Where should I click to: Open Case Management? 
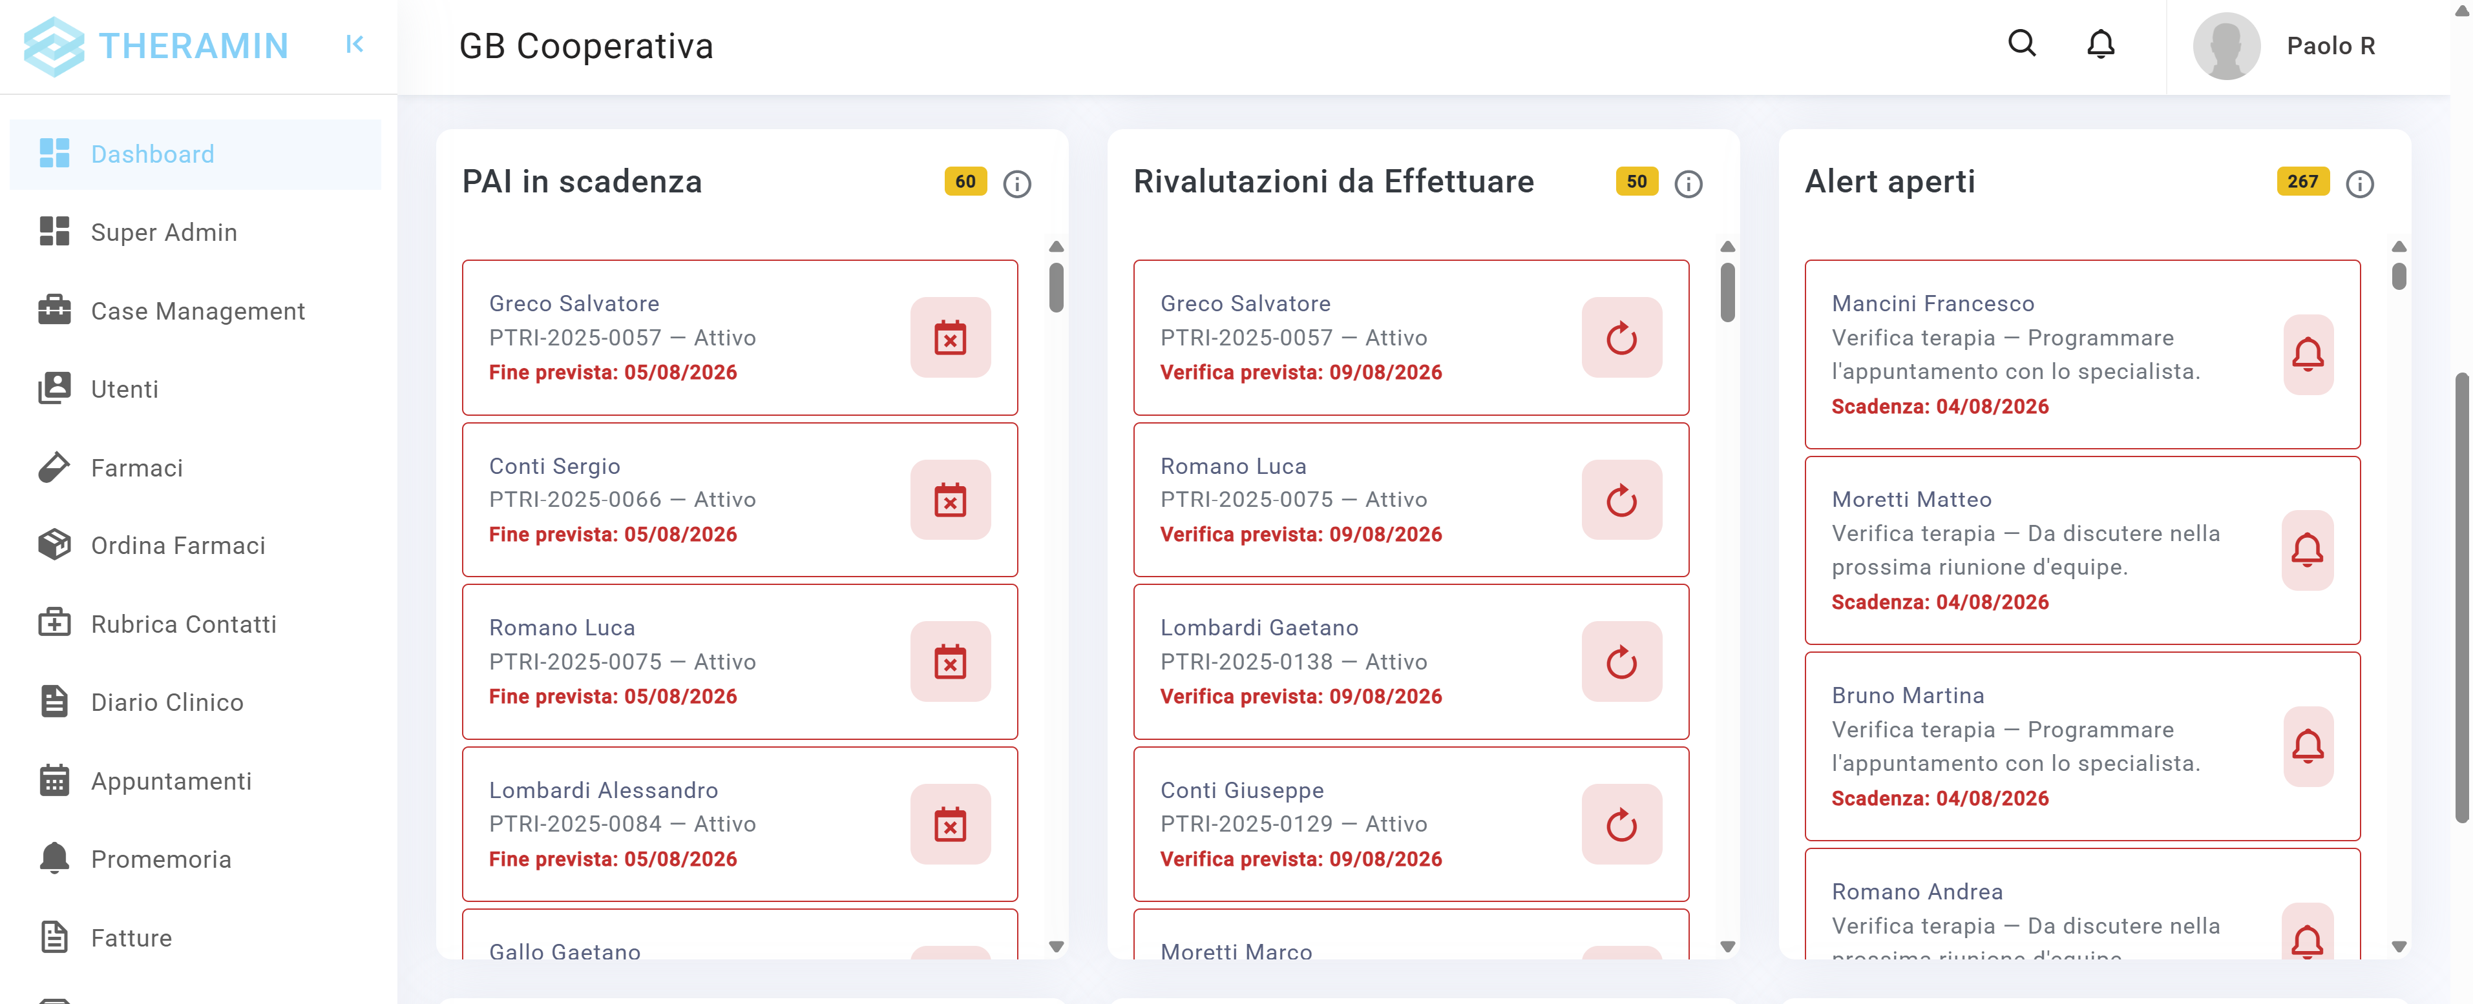click(195, 311)
